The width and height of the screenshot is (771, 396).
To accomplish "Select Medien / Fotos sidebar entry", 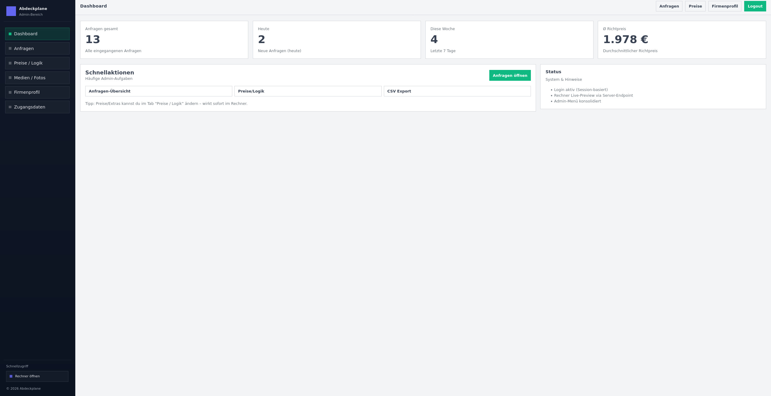I will tap(37, 78).
